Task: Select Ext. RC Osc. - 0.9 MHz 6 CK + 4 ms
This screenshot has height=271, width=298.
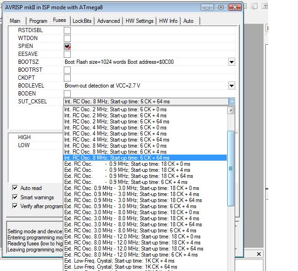Action: (145, 182)
